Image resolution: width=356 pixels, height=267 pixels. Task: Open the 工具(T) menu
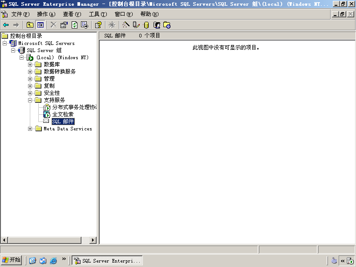click(98, 14)
